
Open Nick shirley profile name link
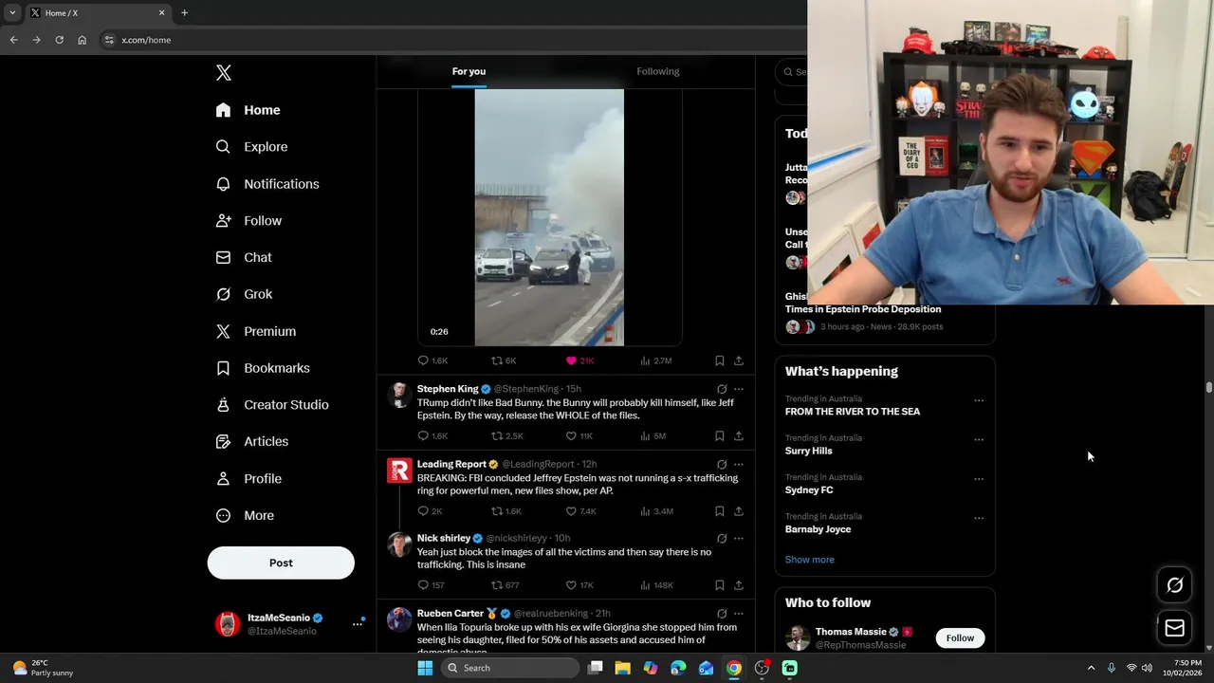pyautogui.click(x=444, y=539)
